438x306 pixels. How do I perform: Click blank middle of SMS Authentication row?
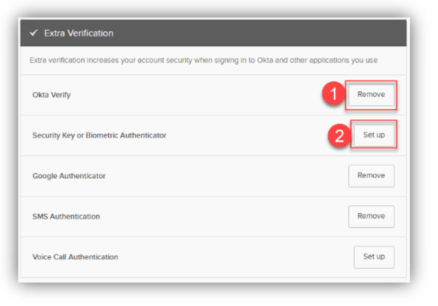pos(223,217)
